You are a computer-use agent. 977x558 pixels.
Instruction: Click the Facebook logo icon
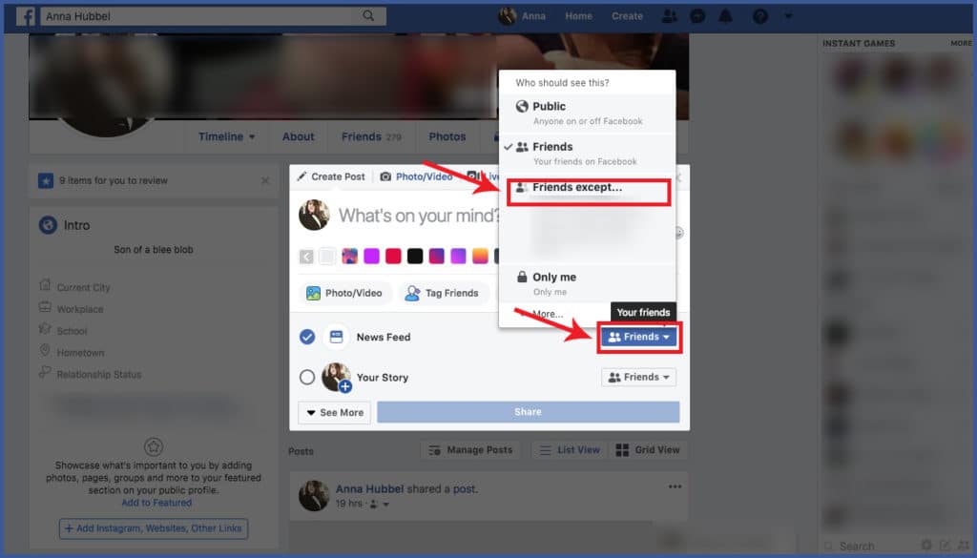click(25, 16)
